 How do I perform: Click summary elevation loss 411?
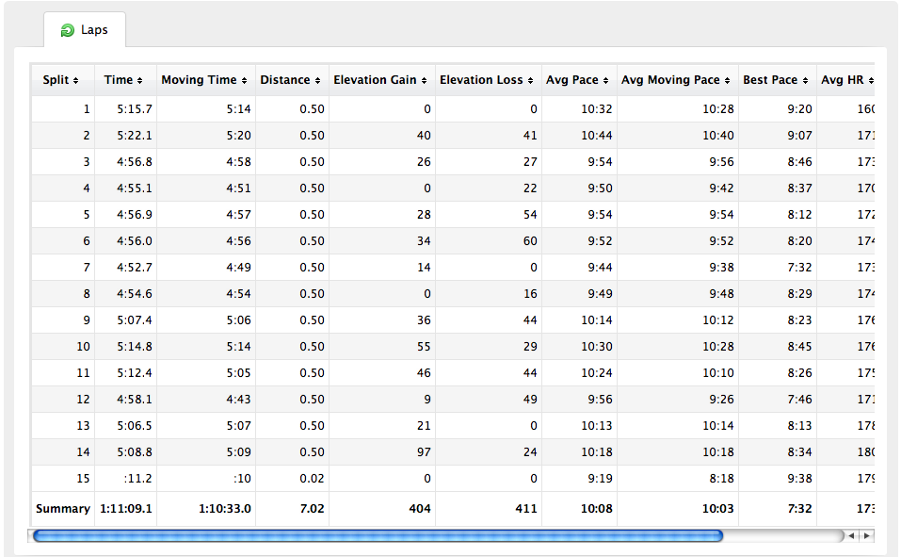pos(526,509)
